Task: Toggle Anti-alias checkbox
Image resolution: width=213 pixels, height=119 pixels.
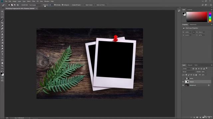Action: (x=55, y=5)
